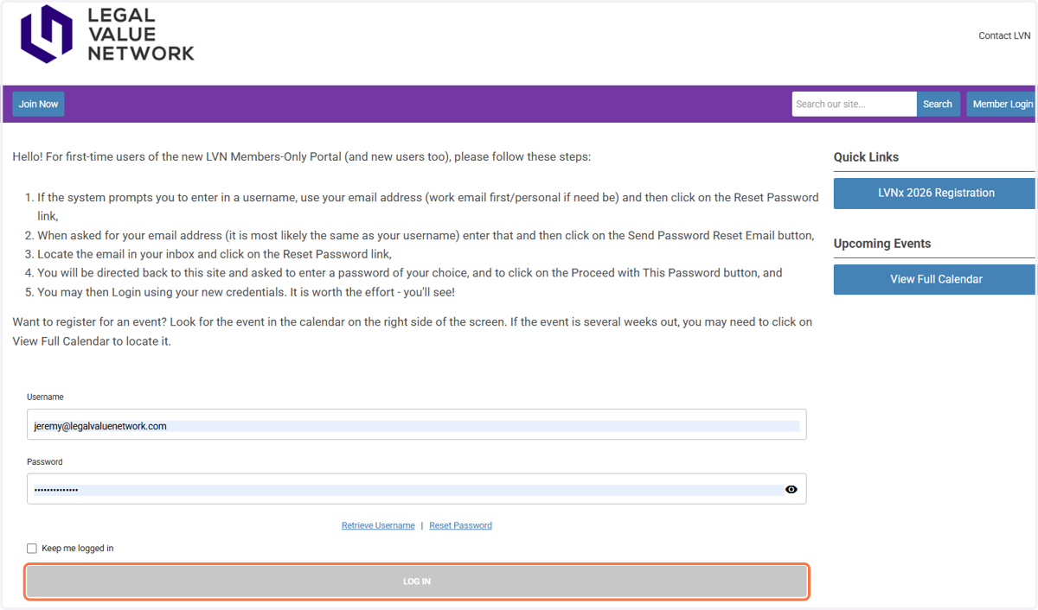Image resolution: width=1038 pixels, height=610 pixels.
Task: Show password with the eye icon
Action: point(791,489)
